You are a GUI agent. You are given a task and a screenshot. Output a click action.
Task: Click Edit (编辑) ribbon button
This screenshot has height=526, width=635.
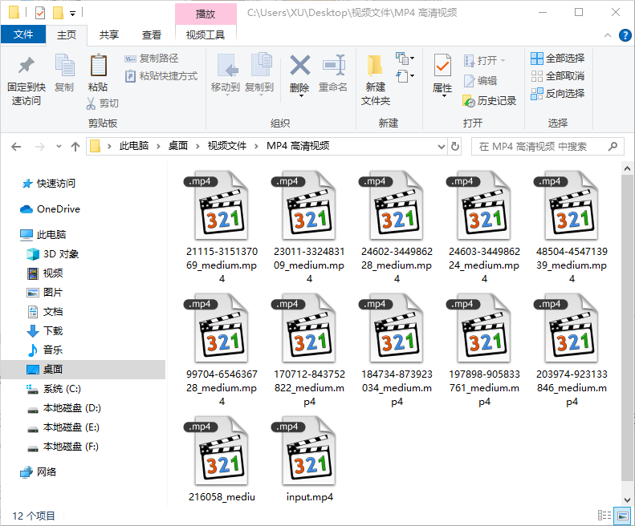(x=480, y=81)
